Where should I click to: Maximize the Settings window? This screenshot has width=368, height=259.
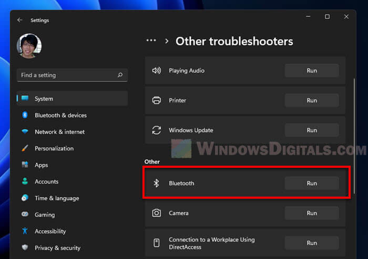(327, 17)
